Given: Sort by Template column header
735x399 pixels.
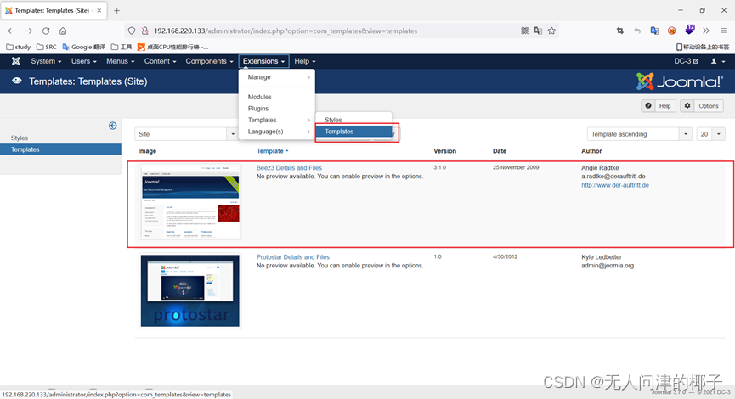Looking at the screenshot, I should pyautogui.click(x=273, y=151).
